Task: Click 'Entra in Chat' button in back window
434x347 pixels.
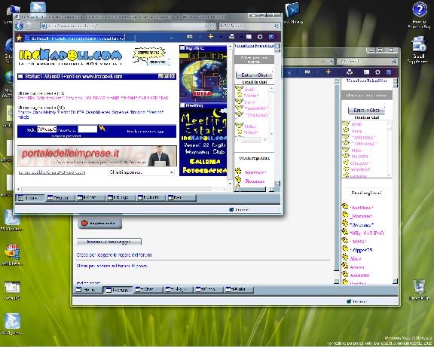Action: (366, 110)
